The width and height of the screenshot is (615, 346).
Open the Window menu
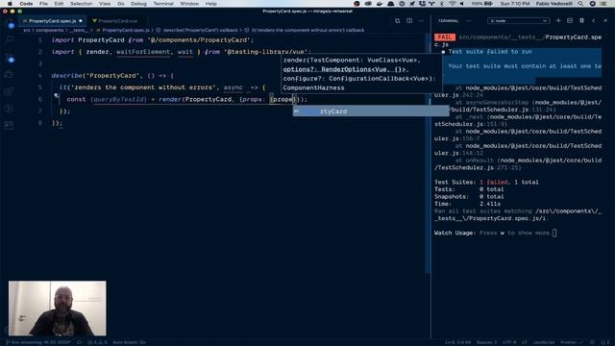[189, 4]
